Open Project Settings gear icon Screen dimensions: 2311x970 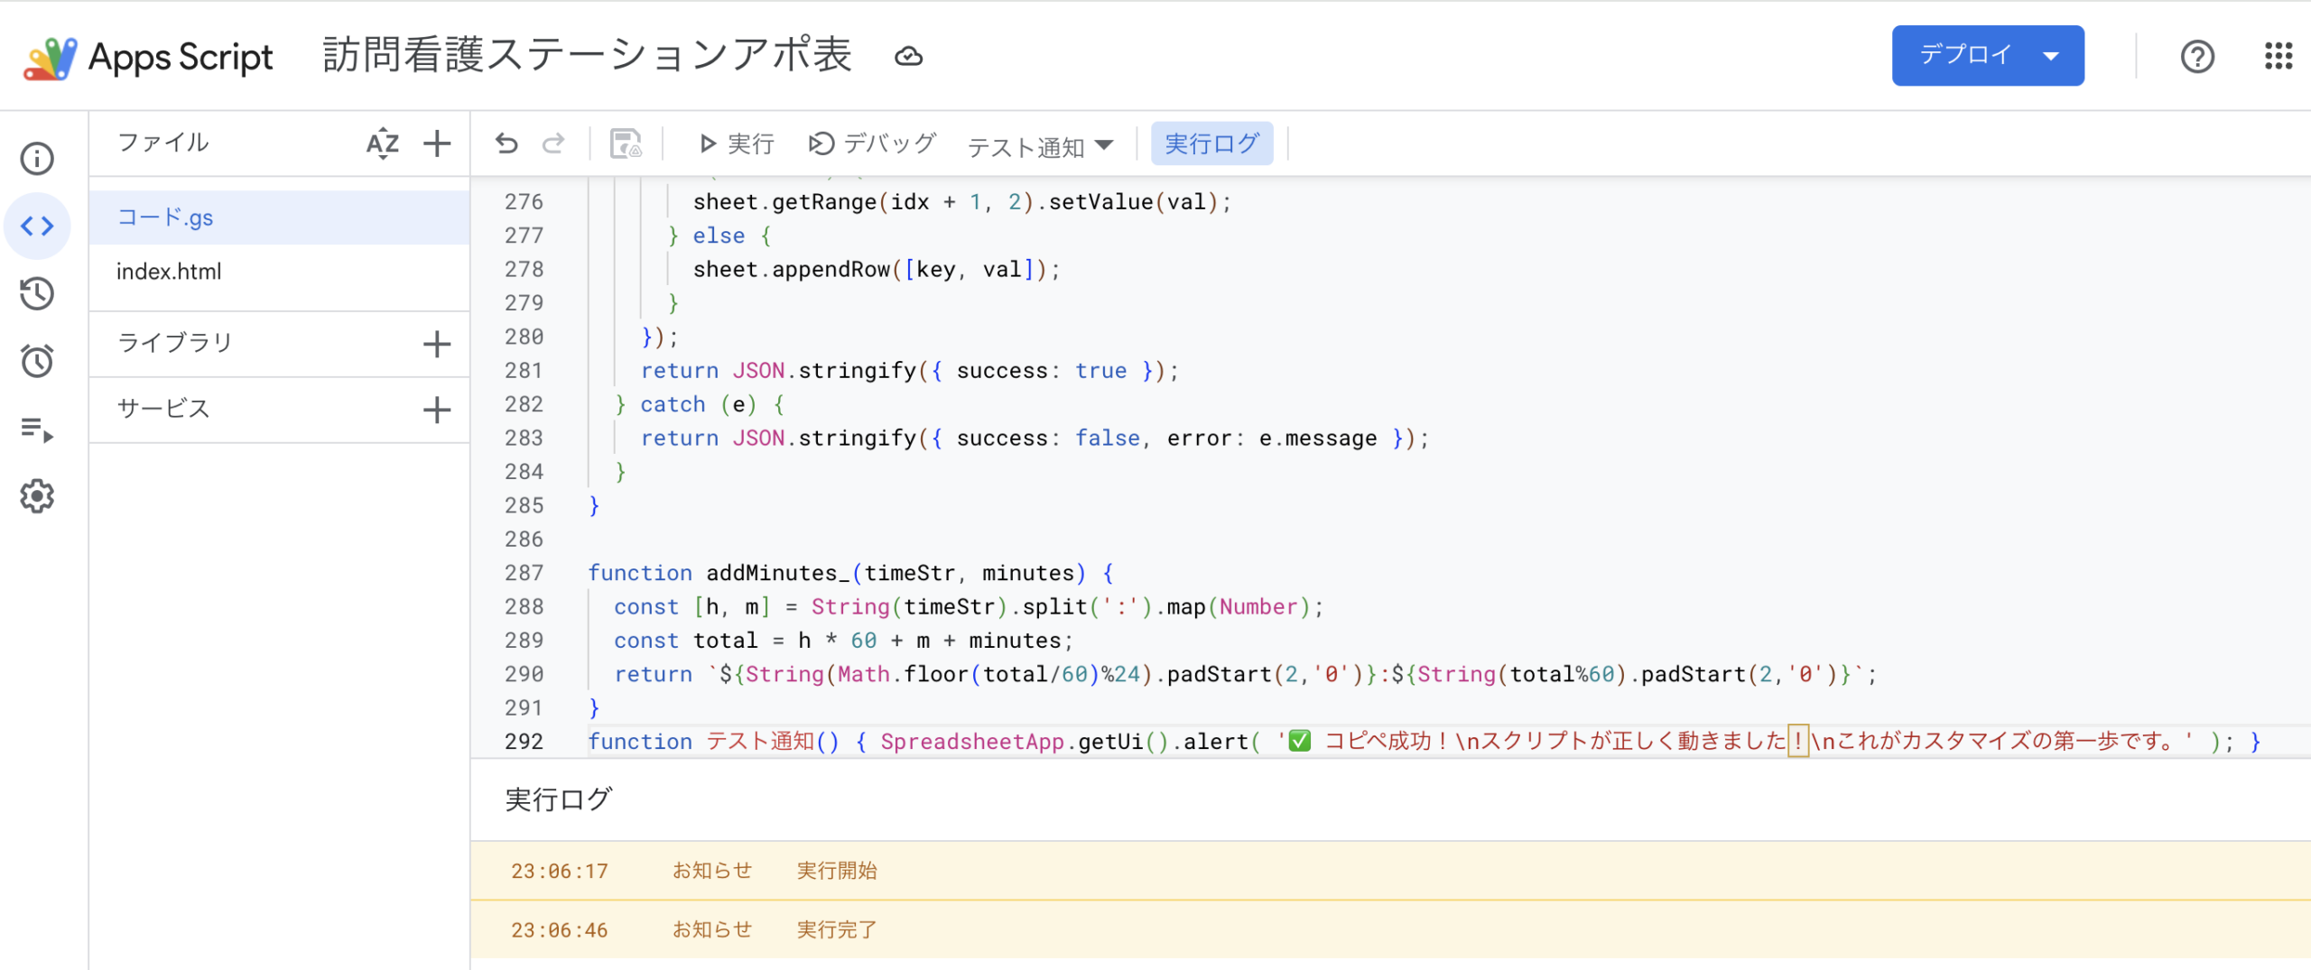pos(37,496)
